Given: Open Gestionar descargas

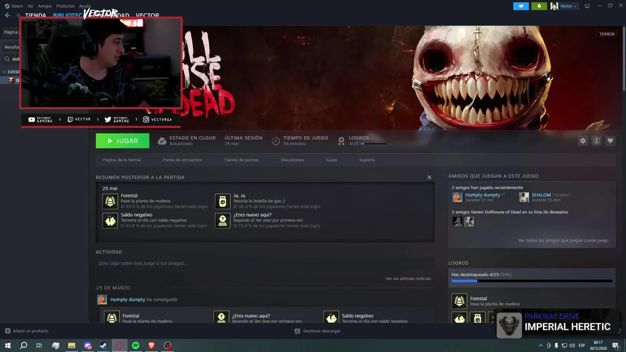Looking at the screenshot, I should coord(317,331).
